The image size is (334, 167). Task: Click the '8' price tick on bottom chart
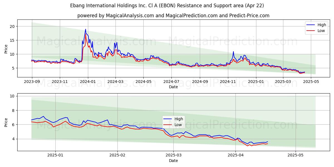[14, 110]
